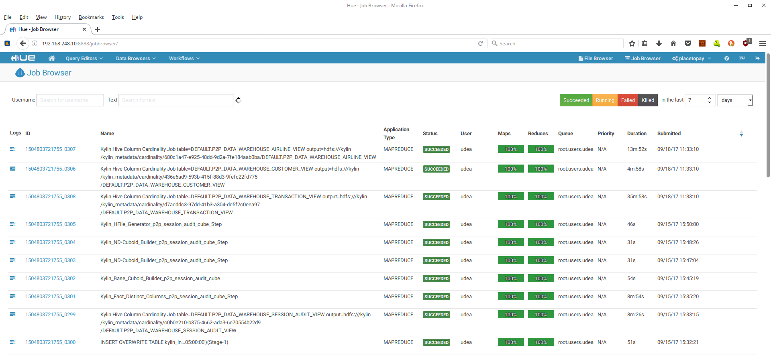Screen dimensions: 771x356
Task: Toggle the Killed status filter
Action: [x=648, y=100]
